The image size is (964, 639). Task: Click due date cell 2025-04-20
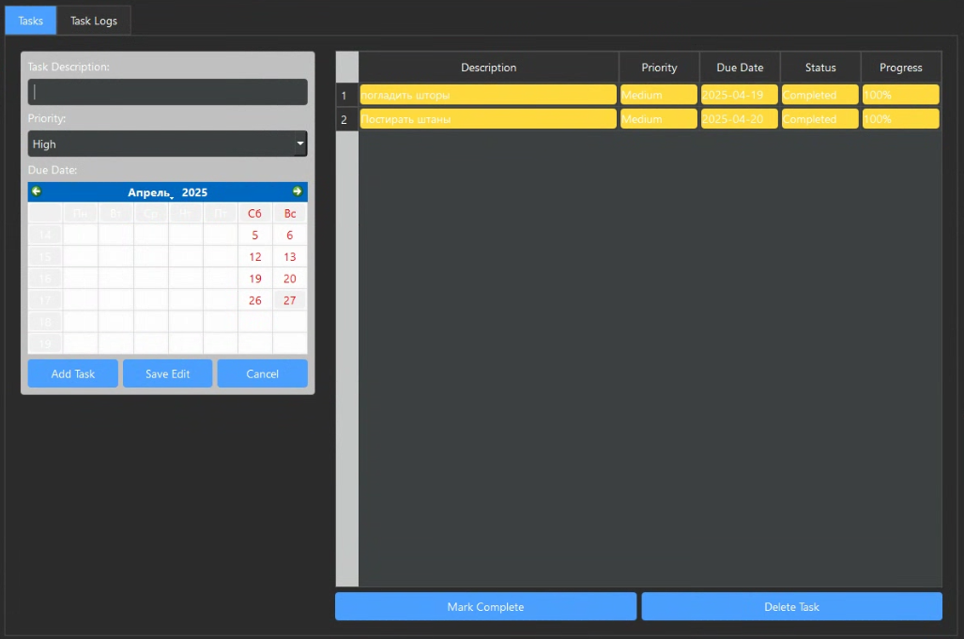pos(740,119)
